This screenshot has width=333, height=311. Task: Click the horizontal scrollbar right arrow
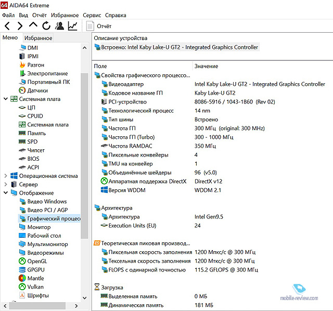coord(76,306)
